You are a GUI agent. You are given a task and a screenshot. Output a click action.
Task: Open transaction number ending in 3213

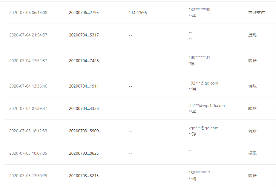pos(84,176)
